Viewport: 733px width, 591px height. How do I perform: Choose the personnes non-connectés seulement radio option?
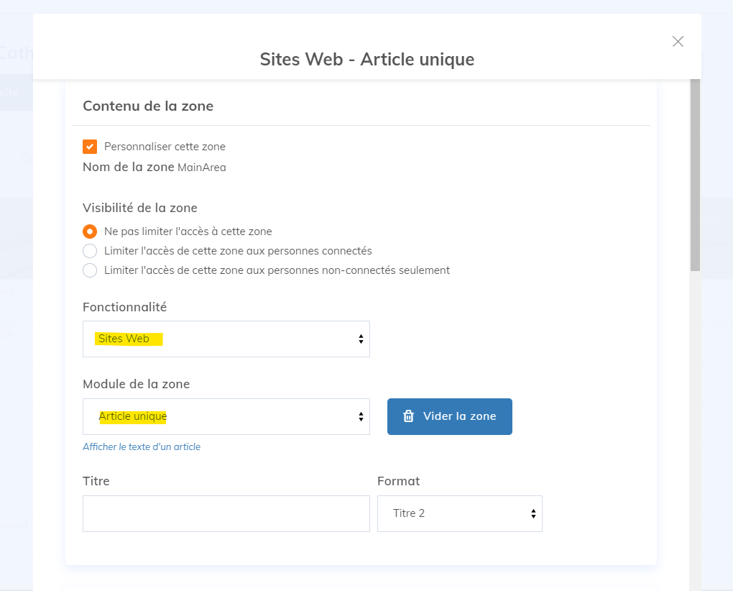point(90,270)
